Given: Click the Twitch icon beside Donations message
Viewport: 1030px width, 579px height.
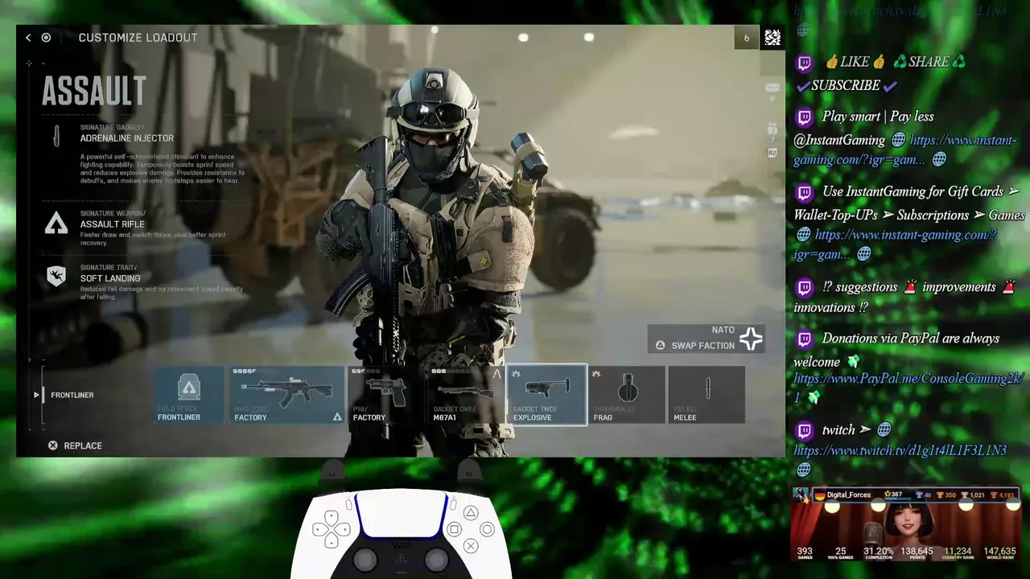Looking at the screenshot, I should tap(804, 339).
